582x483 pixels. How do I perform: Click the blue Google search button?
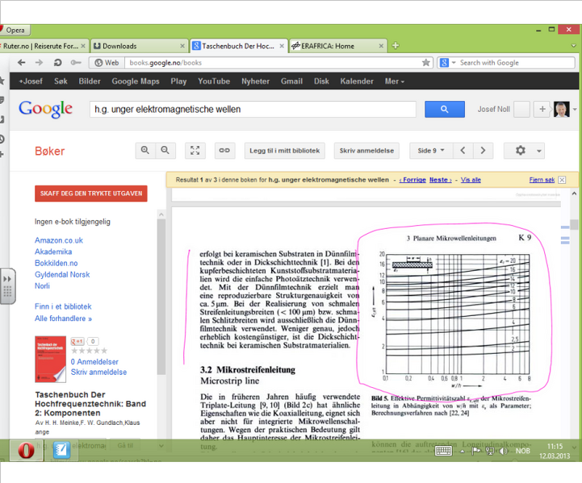(x=444, y=109)
